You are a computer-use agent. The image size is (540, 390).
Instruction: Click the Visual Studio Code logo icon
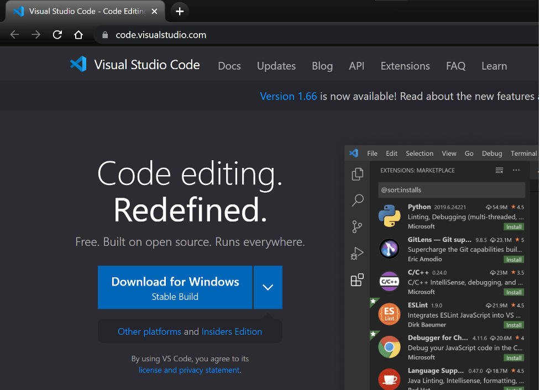tap(78, 65)
